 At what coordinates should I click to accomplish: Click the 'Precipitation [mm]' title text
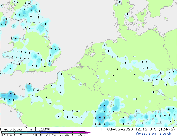(x=18, y=129)
